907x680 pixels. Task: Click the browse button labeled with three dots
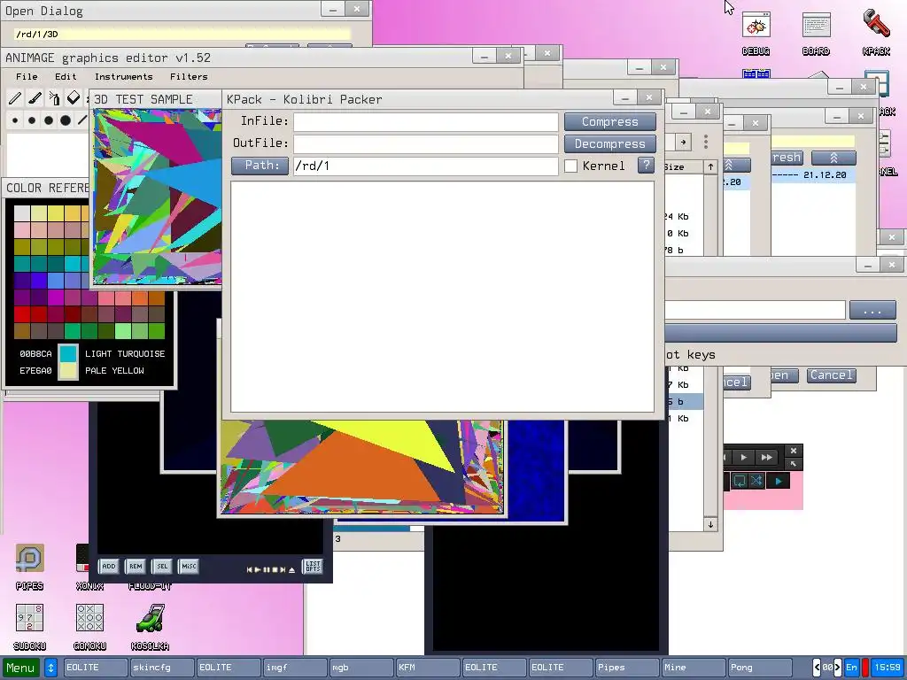tap(872, 310)
